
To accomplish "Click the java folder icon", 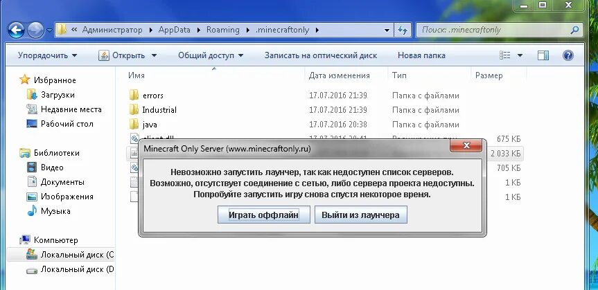I will tap(134, 124).
